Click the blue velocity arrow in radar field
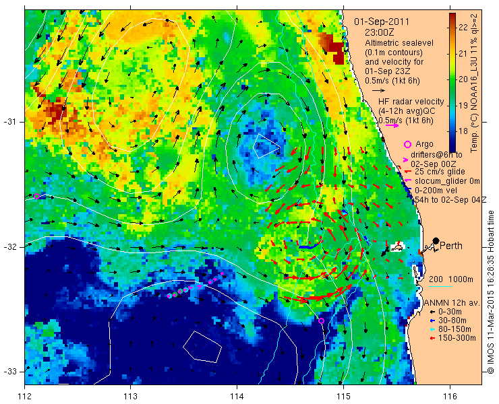Screen dimensions: 499x404 pos(308,247)
